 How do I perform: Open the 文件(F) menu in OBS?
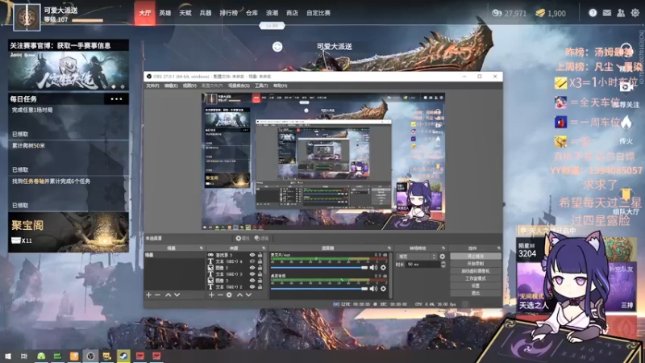click(152, 86)
